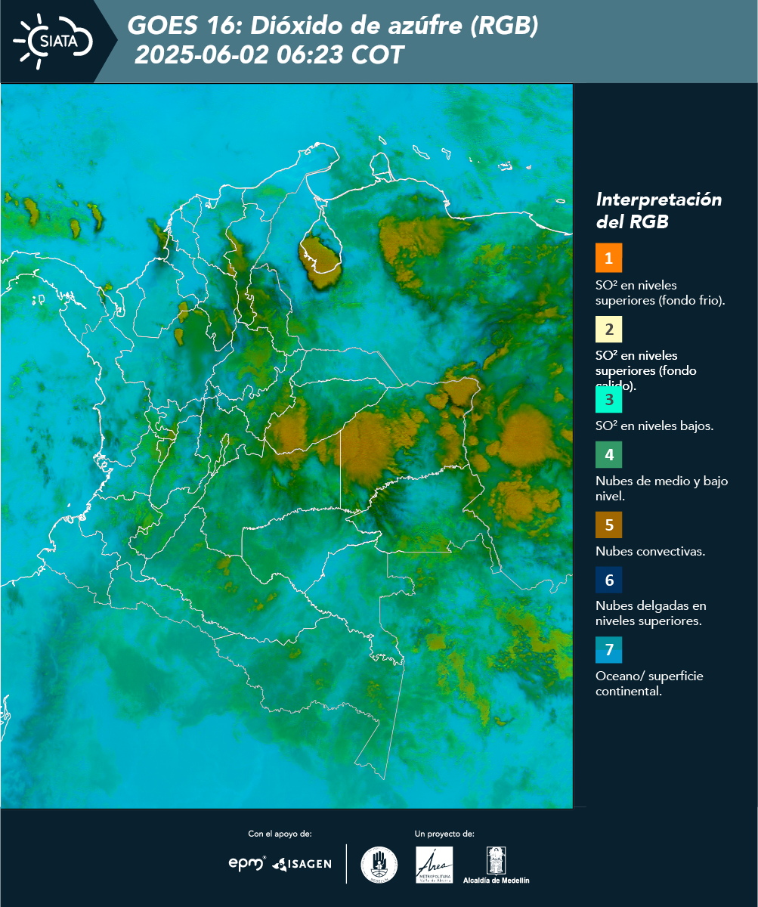The height and width of the screenshot is (907, 758).
Task: Click the epm logo in the footer
Action: (248, 863)
